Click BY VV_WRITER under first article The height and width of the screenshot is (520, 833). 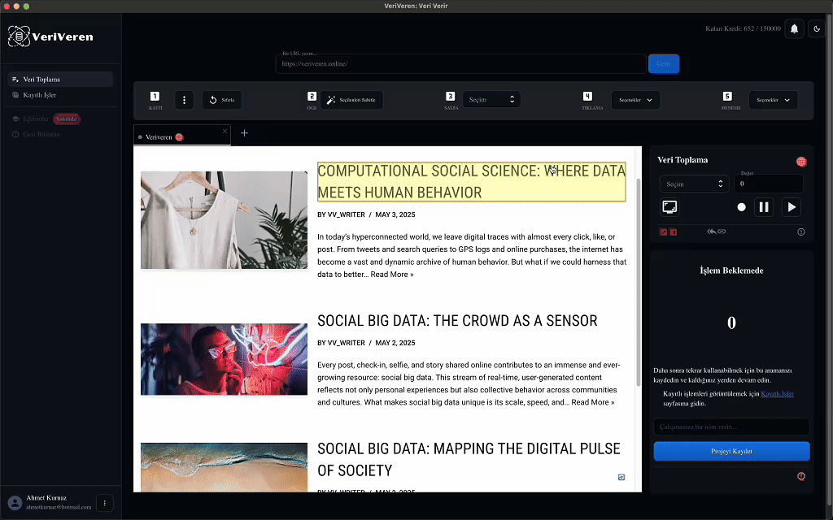click(341, 214)
